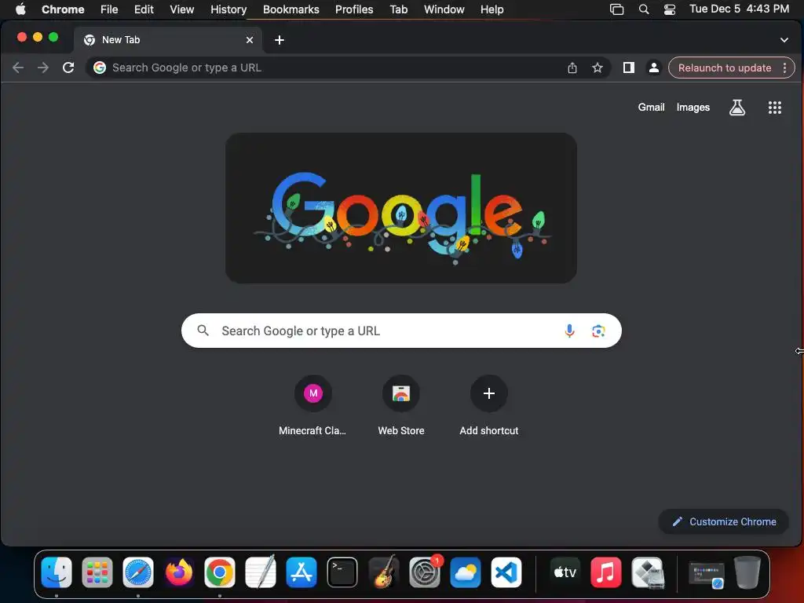Open the Window menu
Image resolution: width=804 pixels, height=603 pixels.
coord(444,9)
